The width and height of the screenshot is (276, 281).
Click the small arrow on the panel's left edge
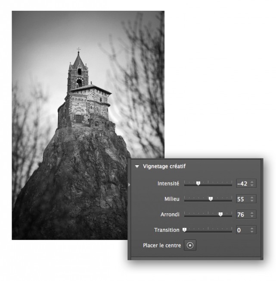point(129,184)
